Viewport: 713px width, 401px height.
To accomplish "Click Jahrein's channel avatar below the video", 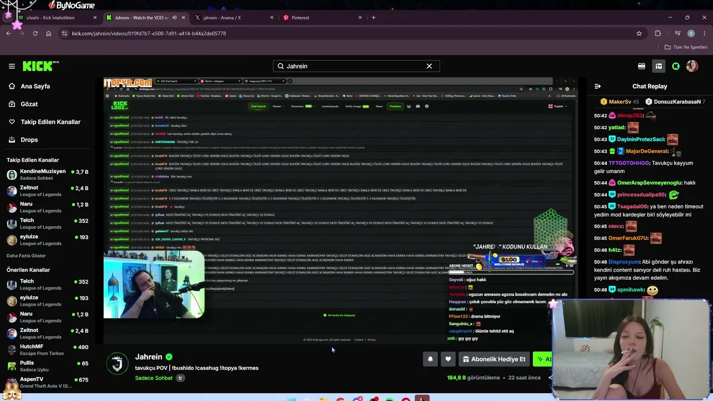I will click(x=118, y=364).
